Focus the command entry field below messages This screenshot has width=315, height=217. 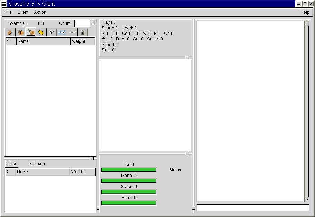pyautogui.click(x=253, y=208)
